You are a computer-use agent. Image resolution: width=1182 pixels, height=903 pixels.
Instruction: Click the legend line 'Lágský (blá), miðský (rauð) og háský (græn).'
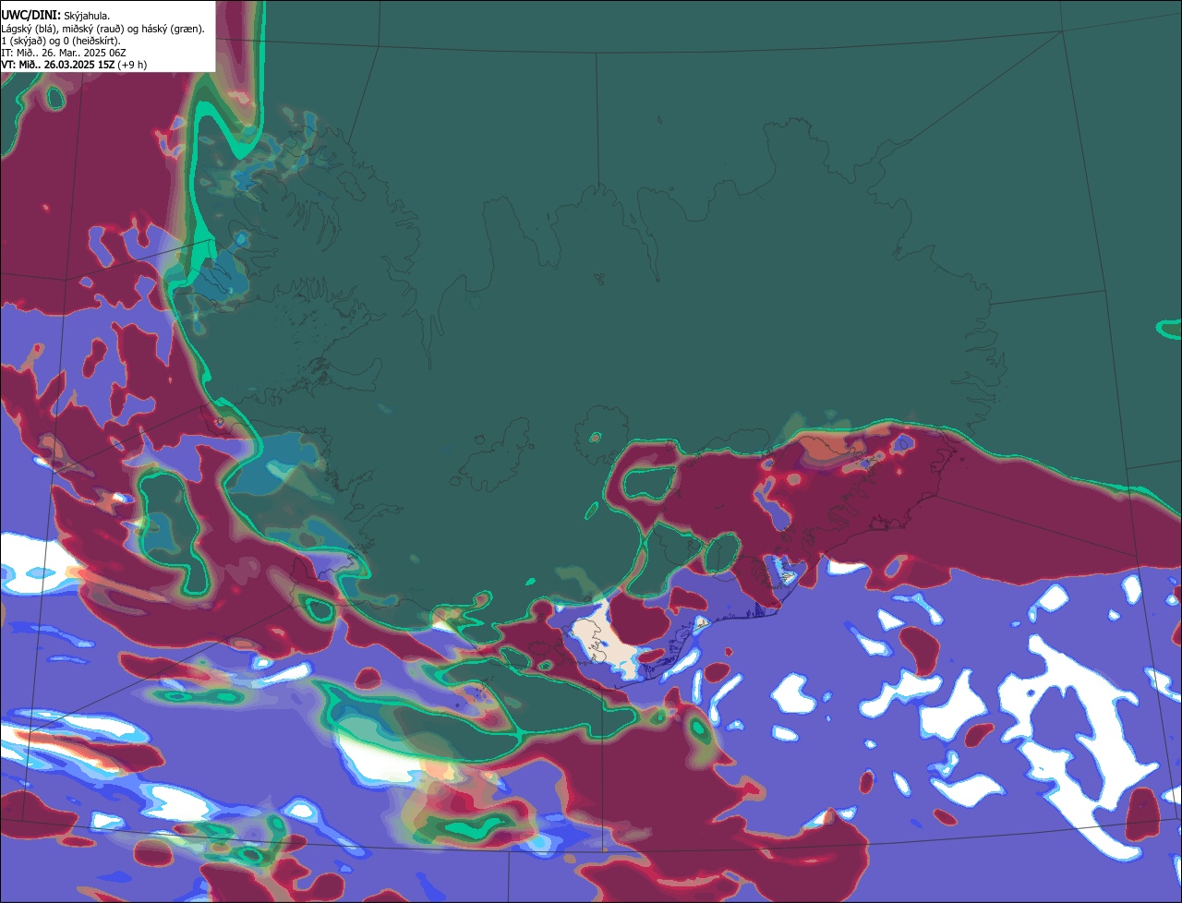[x=103, y=29]
